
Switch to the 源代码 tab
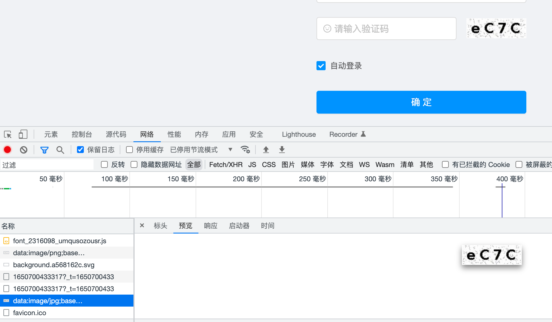pos(116,134)
